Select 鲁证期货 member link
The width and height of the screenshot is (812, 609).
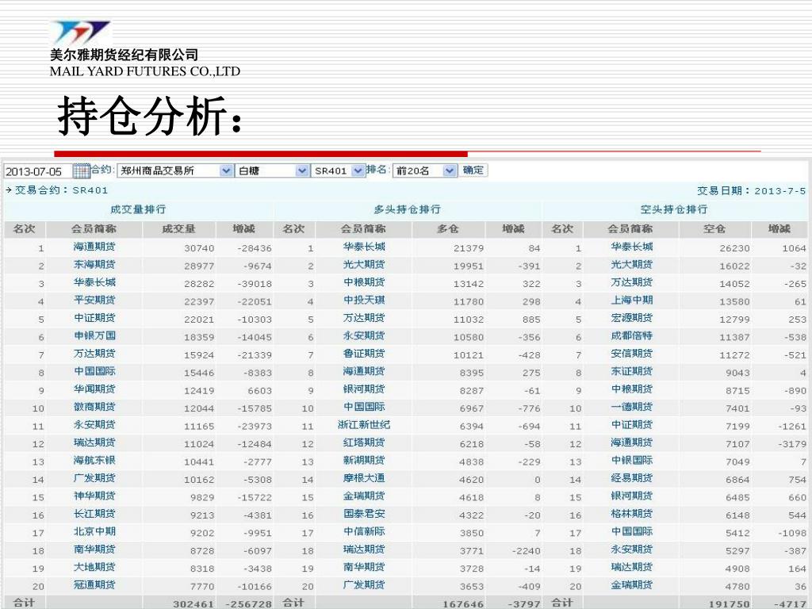click(364, 354)
